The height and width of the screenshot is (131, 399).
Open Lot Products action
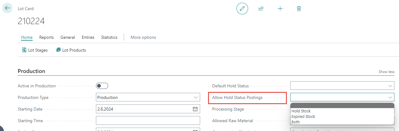[71, 50]
